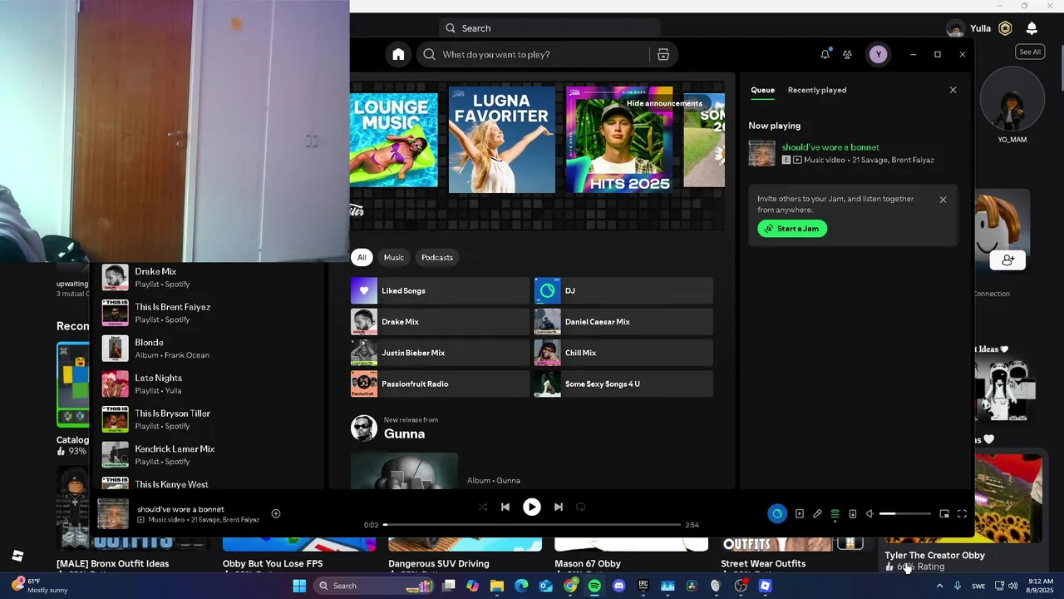Open the Some Sexy Songs 4 U tile
This screenshot has height=599, width=1064.
tap(623, 384)
